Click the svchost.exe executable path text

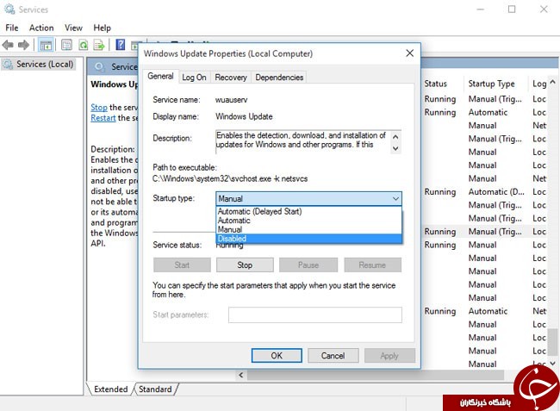[230, 178]
